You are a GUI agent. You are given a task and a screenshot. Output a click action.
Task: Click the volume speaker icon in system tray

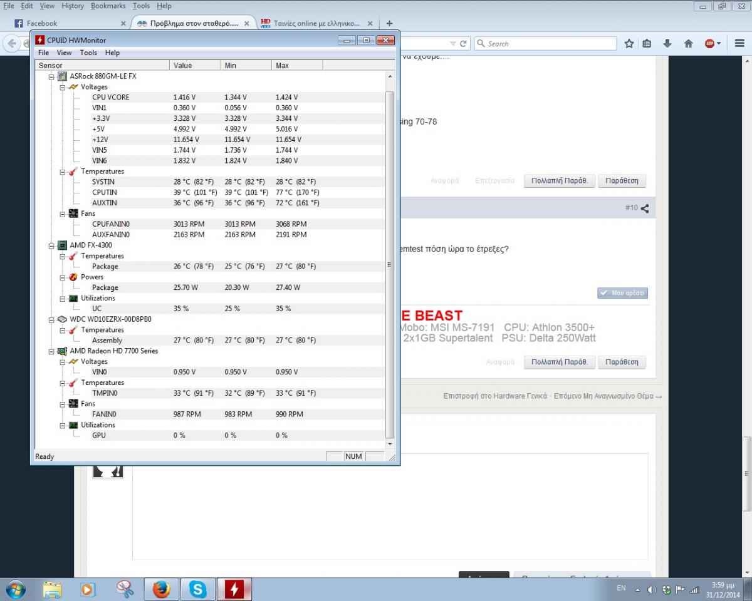pos(652,589)
